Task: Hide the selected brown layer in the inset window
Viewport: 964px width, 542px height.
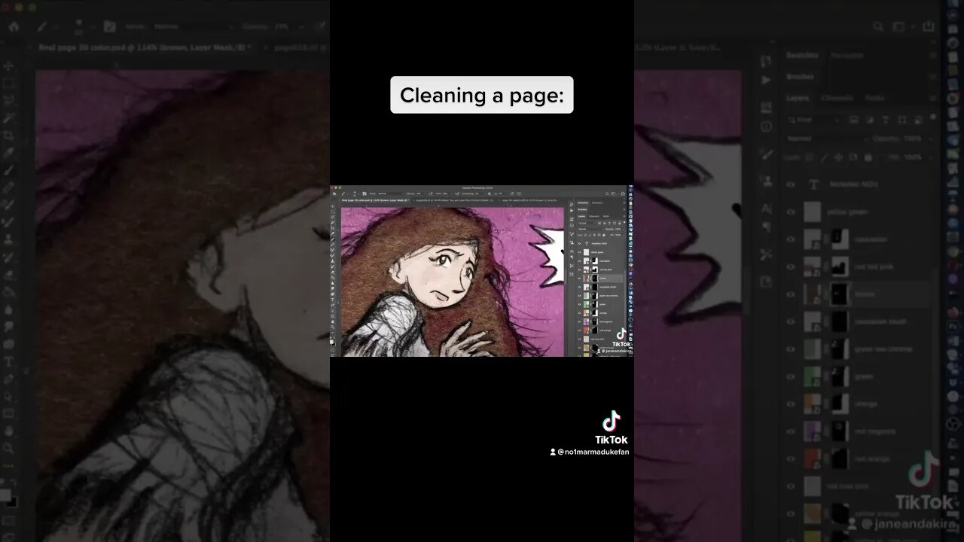Action: (x=580, y=279)
